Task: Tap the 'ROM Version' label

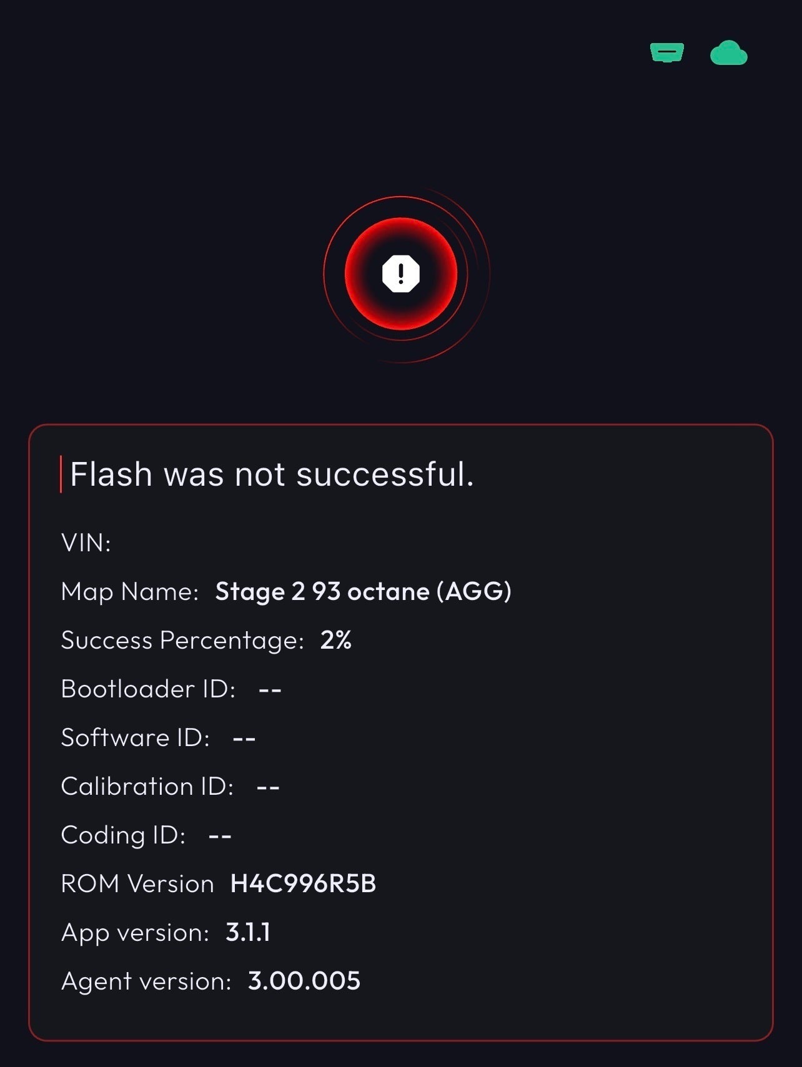Action: (x=137, y=883)
